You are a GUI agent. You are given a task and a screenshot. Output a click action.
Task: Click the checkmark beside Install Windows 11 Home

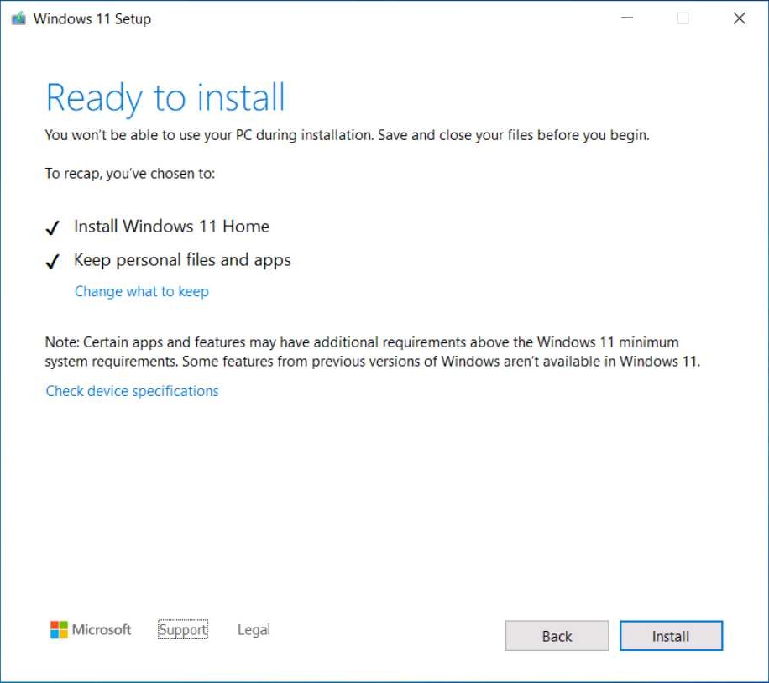[x=52, y=227]
